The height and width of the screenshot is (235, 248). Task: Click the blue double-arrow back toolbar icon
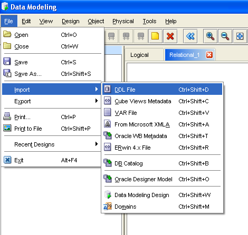click(x=190, y=36)
